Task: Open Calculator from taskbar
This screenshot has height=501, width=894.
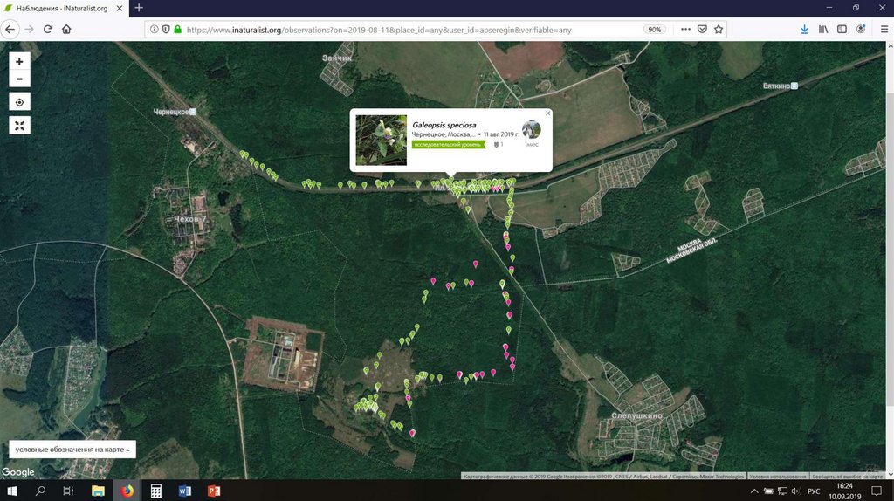Action: pos(155,491)
